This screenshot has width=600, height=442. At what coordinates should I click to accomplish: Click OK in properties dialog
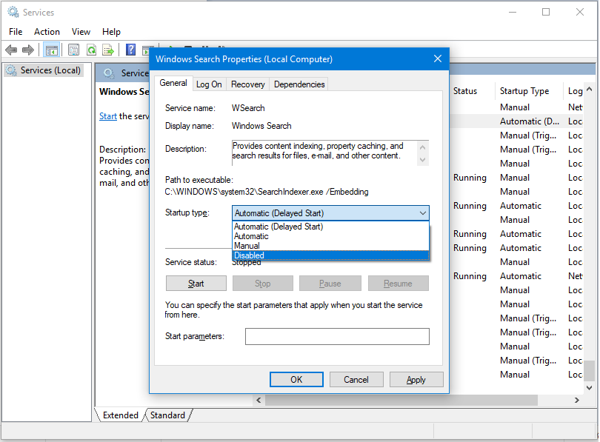click(296, 379)
